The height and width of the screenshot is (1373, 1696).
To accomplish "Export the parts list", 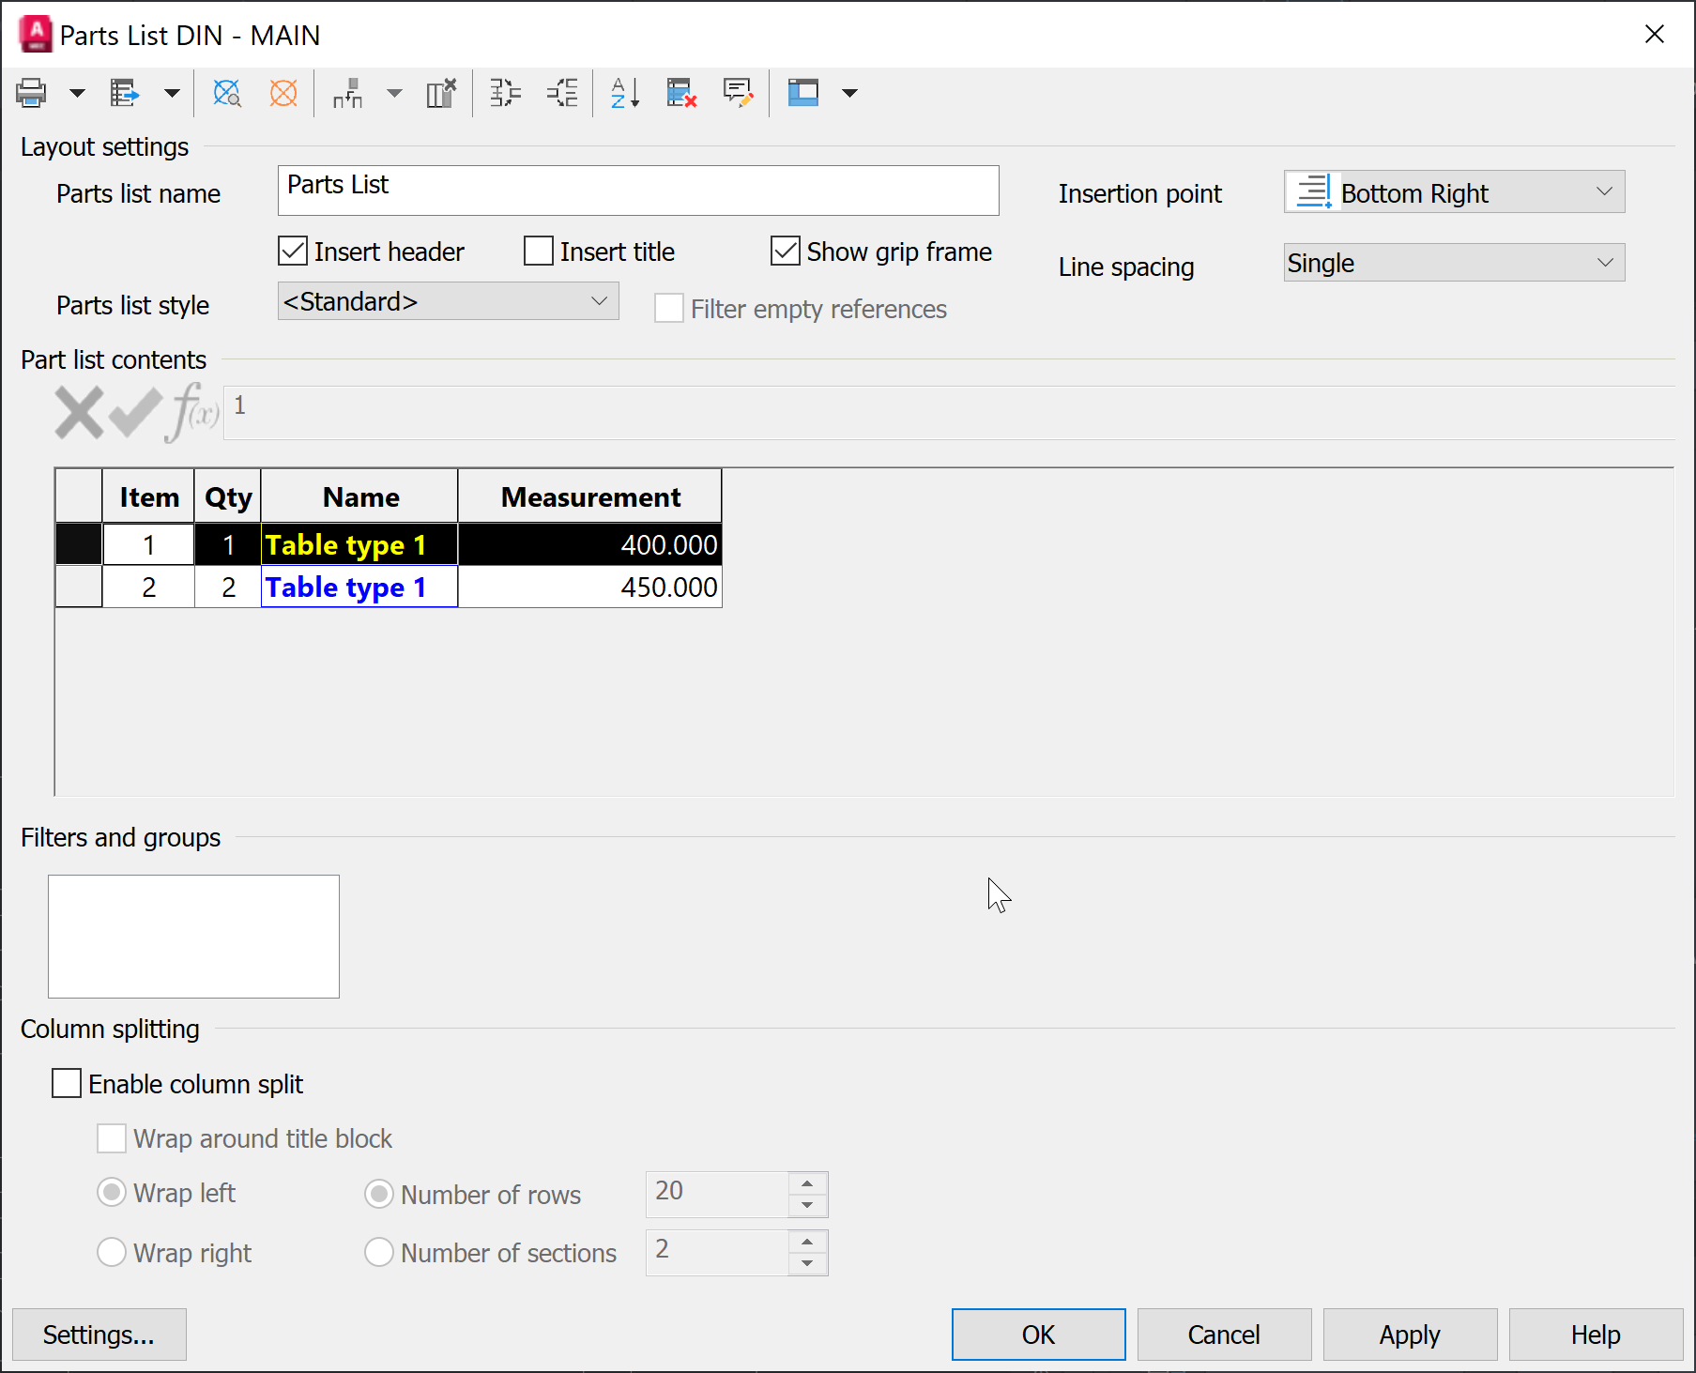I will [x=125, y=92].
